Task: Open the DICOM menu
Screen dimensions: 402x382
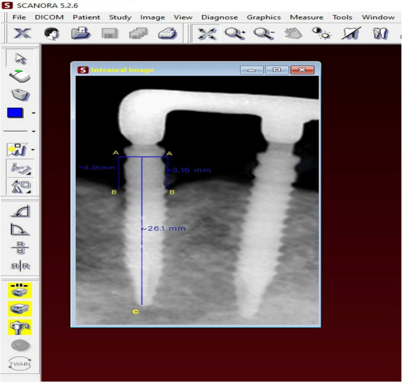Action: coord(49,17)
